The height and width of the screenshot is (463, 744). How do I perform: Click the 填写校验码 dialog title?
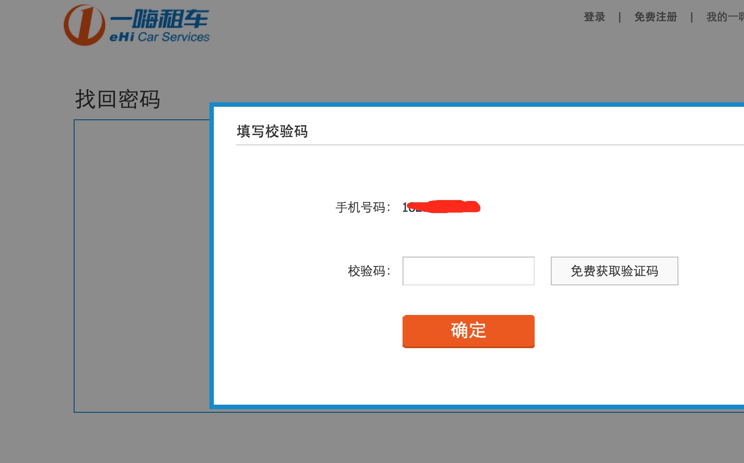pyautogui.click(x=272, y=131)
